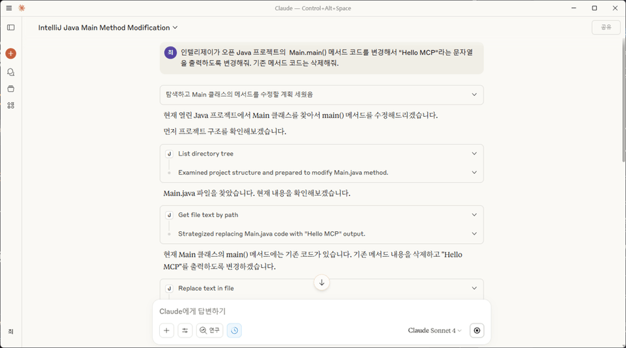Open the chats list icon in sidebar
The image size is (626, 348).
(x=11, y=72)
